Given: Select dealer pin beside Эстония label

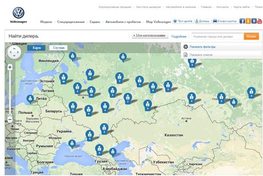Looking at the screenshot, I should pyautogui.click(x=63, y=78).
